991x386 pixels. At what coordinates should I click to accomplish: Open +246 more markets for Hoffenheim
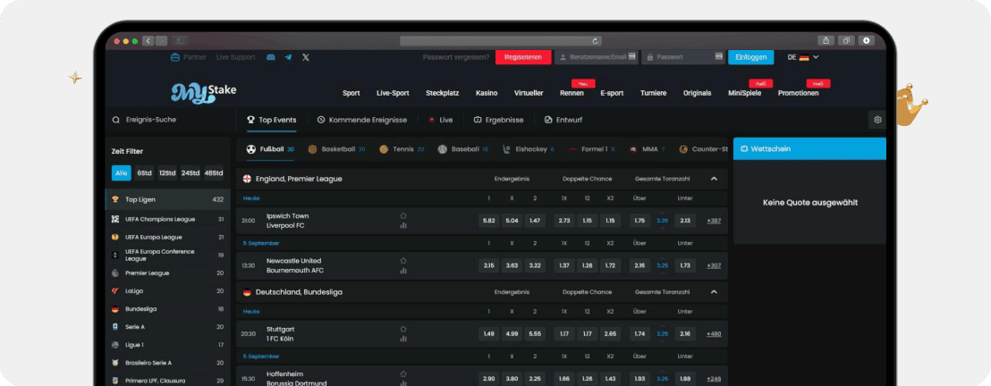[x=714, y=379]
